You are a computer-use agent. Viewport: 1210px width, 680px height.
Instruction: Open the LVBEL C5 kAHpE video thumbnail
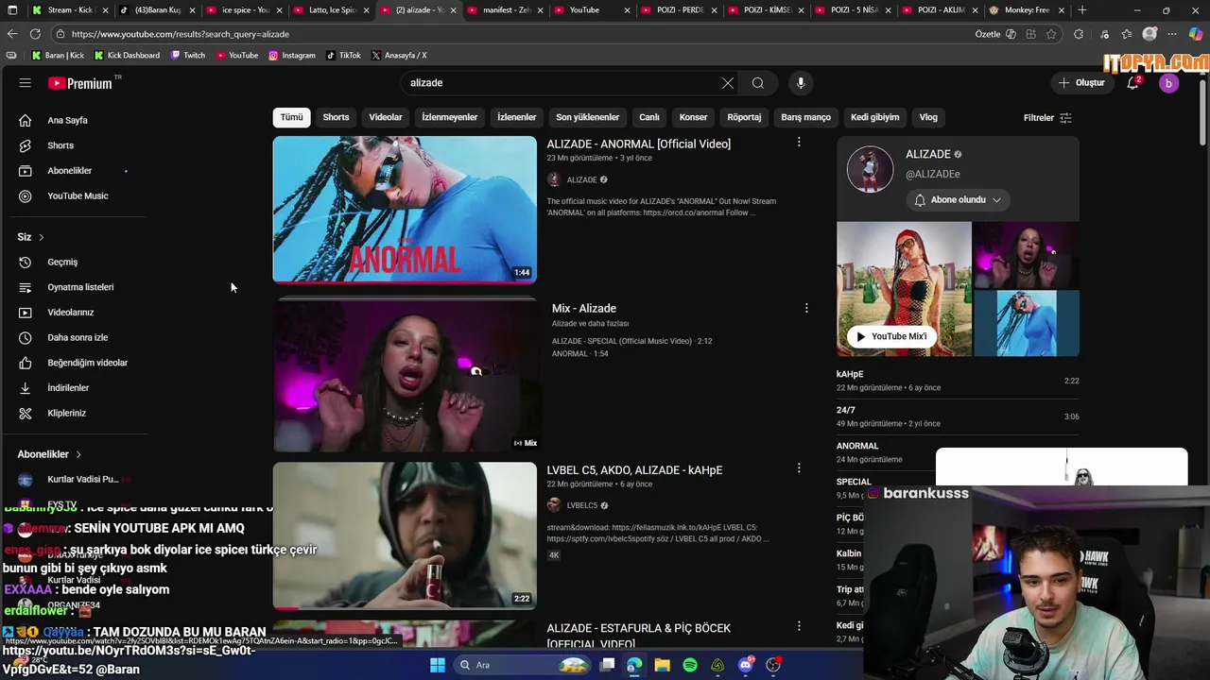405,535
